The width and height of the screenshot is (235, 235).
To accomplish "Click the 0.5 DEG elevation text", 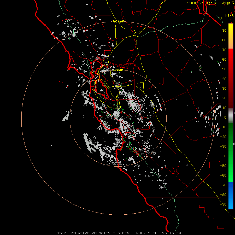I will tap(121, 233).
